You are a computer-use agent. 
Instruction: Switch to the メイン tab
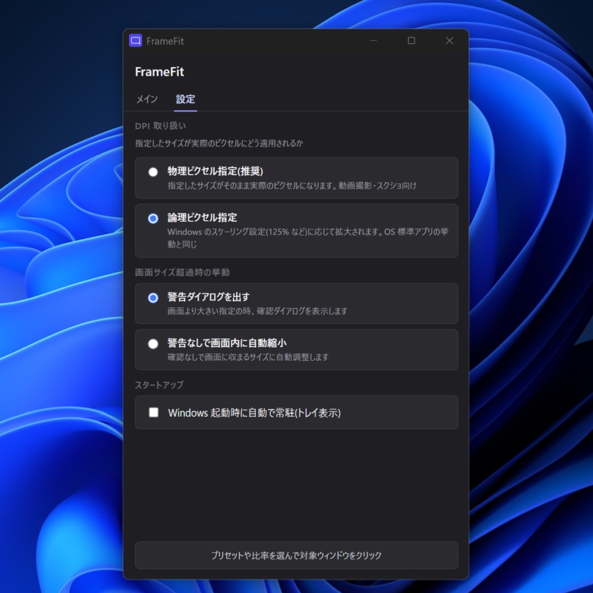[147, 99]
